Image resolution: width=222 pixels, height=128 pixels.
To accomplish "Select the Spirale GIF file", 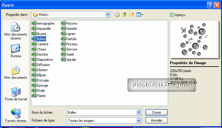I will [71, 60].
